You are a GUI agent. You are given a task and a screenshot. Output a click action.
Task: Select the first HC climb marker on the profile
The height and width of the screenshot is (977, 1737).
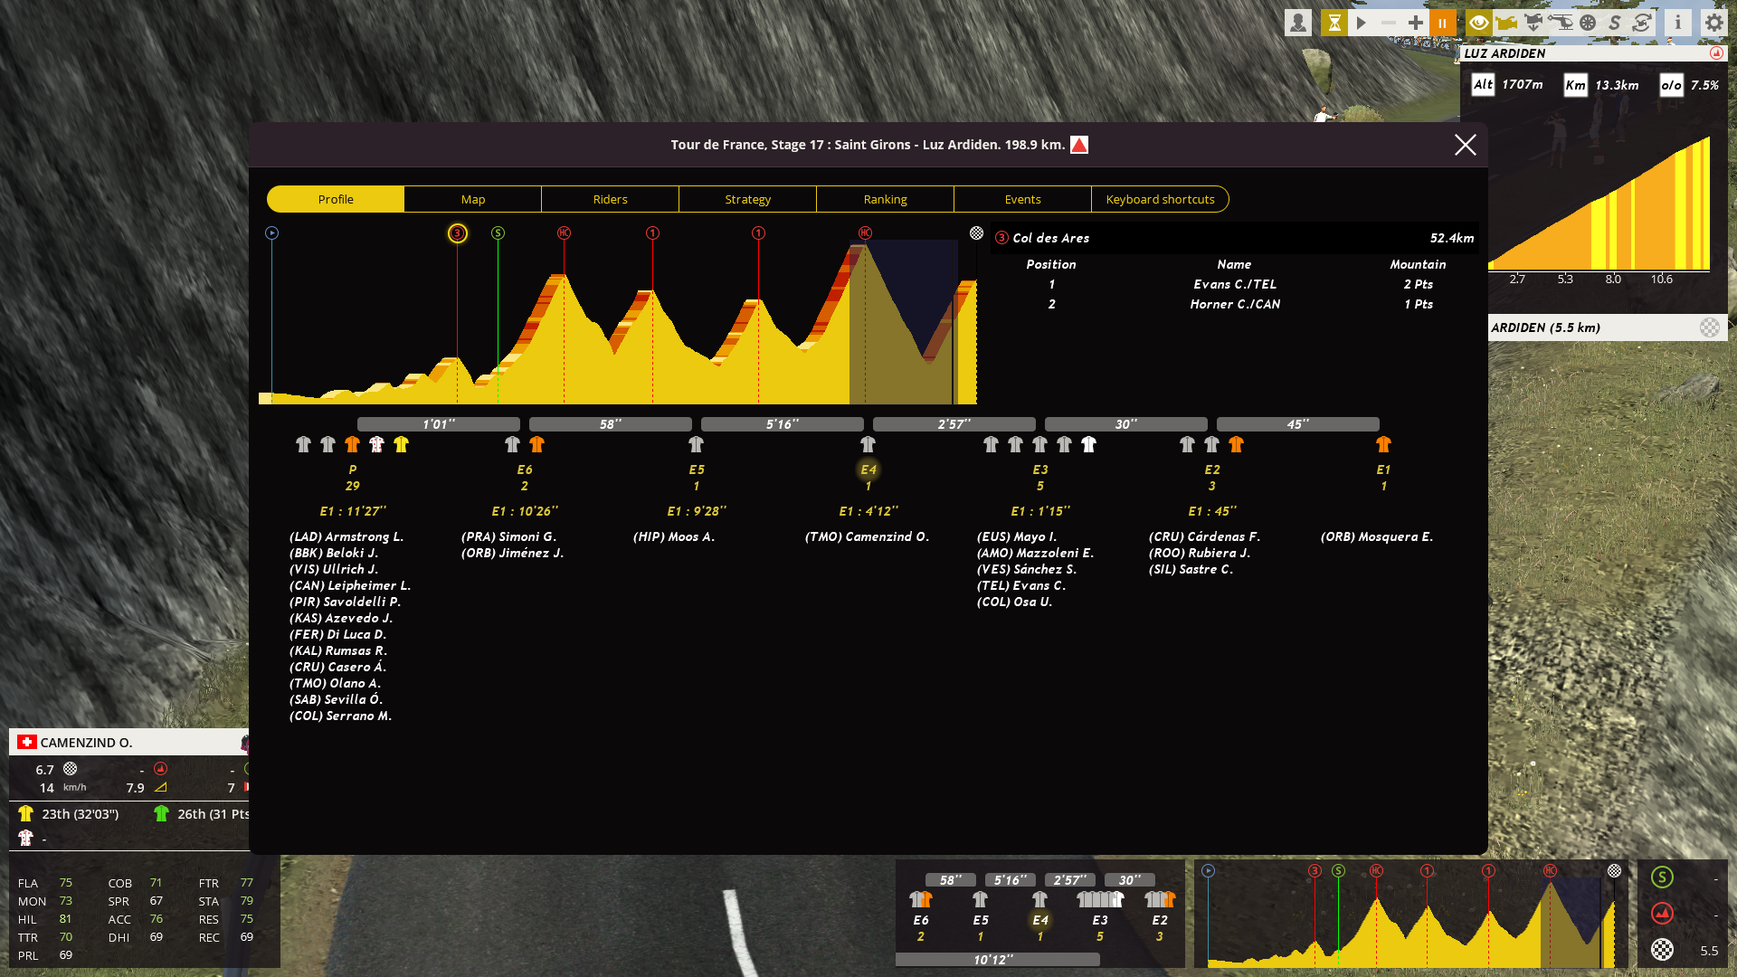tap(564, 233)
